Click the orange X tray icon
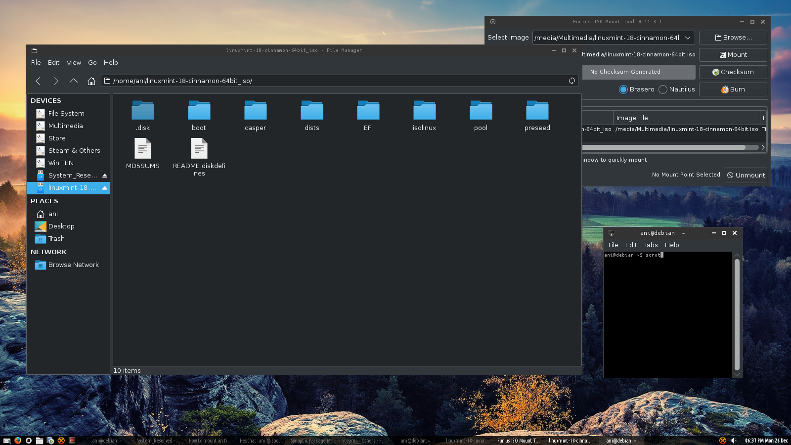The image size is (791, 445). click(723, 441)
